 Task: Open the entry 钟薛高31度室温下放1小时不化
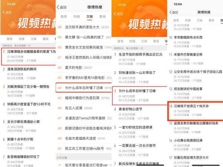point(28,108)
